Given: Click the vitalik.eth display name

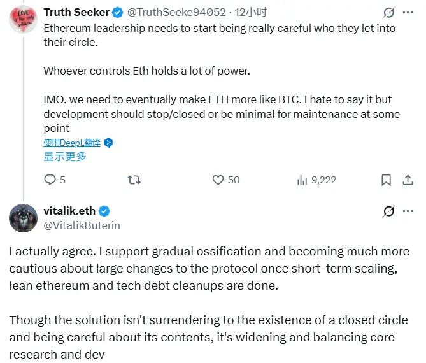Looking at the screenshot, I should pos(69,211).
